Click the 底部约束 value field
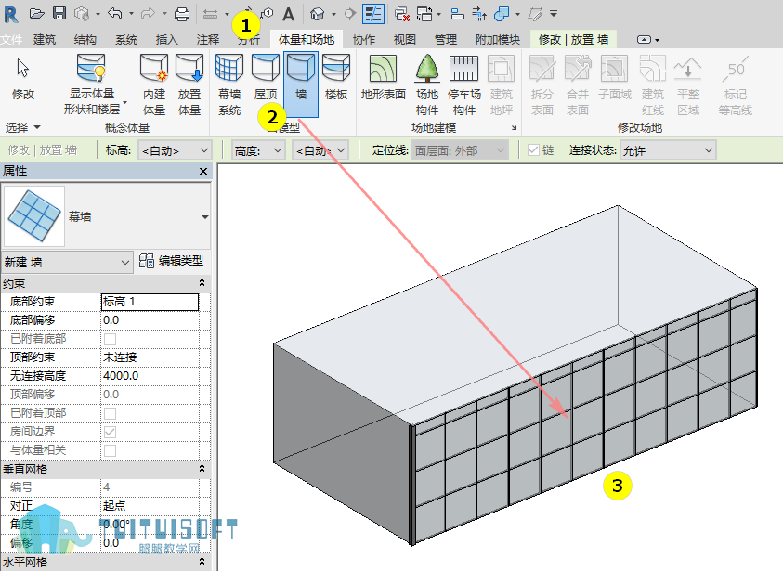The height and width of the screenshot is (571, 783). tap(150, 302)
